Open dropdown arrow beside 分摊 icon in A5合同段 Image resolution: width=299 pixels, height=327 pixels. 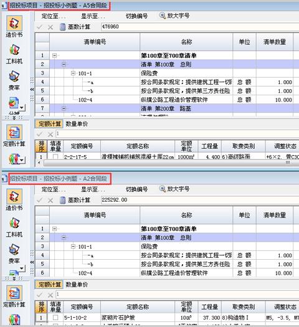pos(22,108)
